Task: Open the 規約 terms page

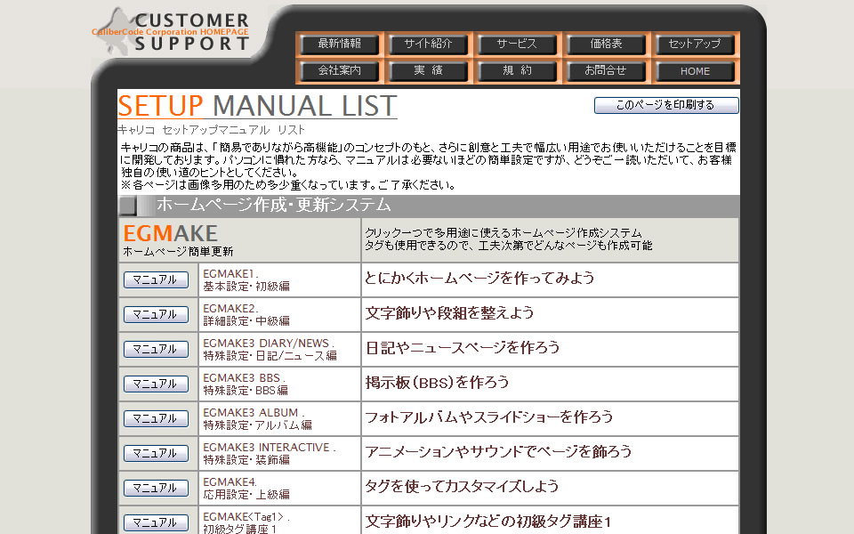Action: 517,71
